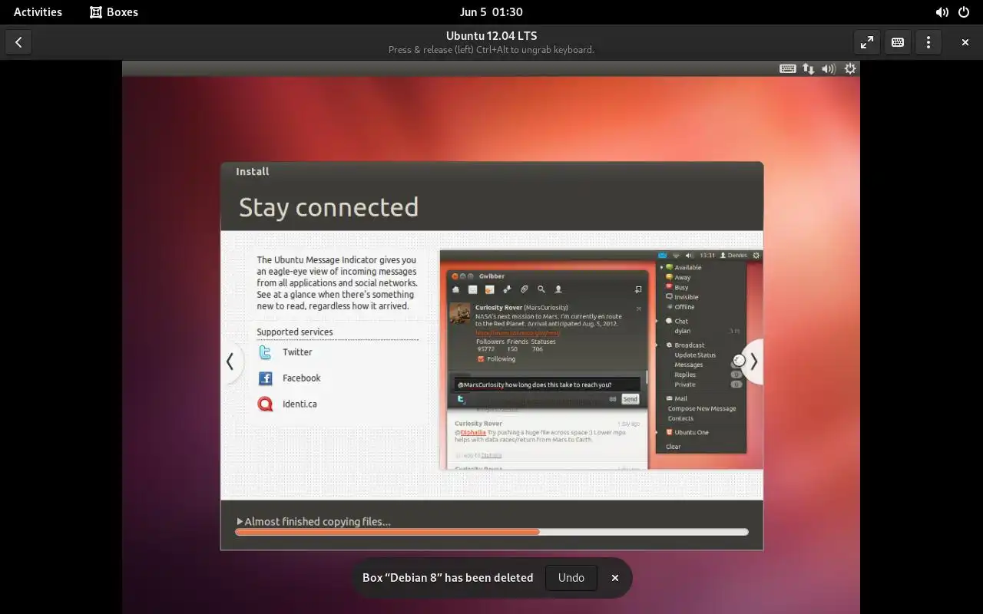Image resolution: width=983 pixels, height=614 pixels.
Task: Click the Ubuntu Message Indicator description paragraph
Action: tap(336, 283)
